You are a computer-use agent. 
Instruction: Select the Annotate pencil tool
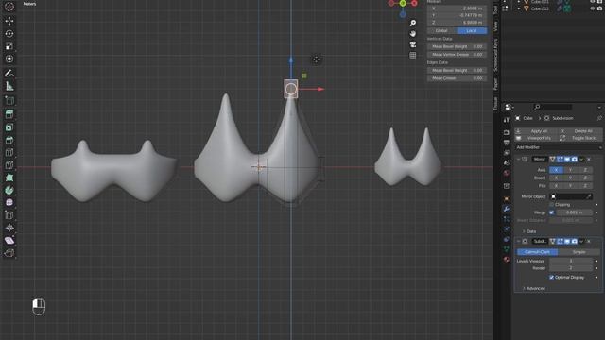[9, 73]
